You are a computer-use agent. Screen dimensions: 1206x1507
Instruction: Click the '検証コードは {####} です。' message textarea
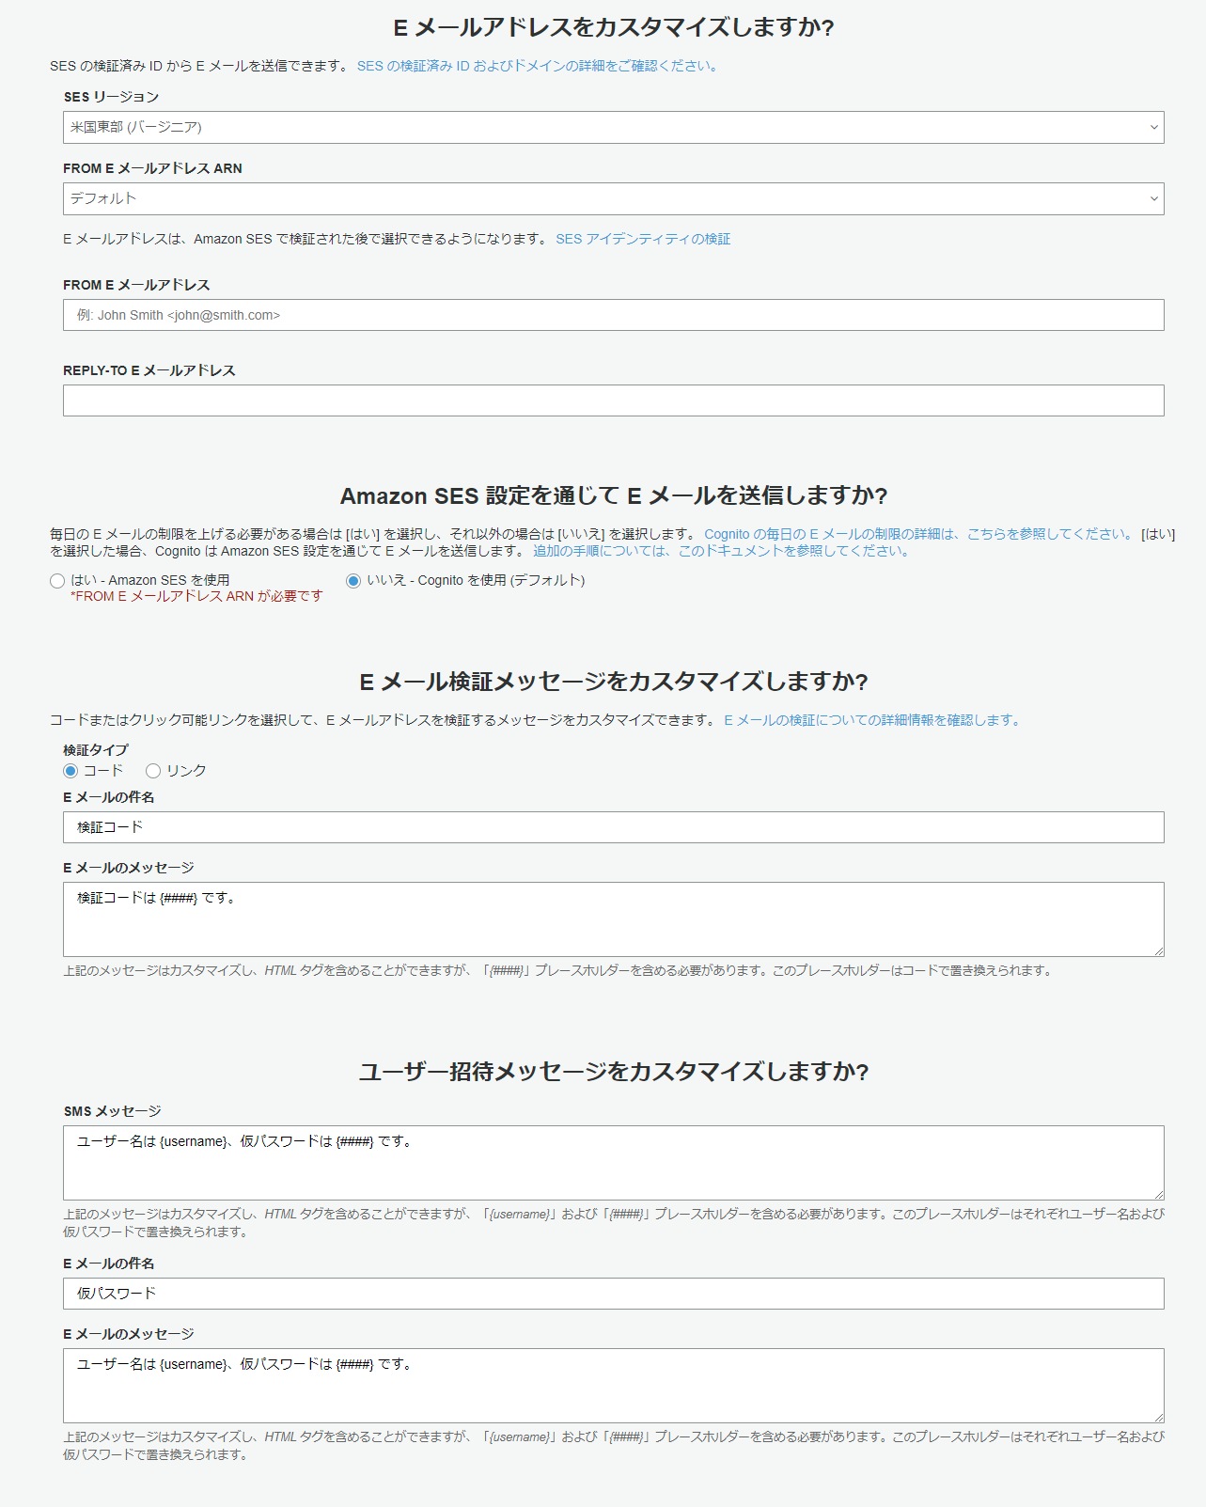pos(613,919)
